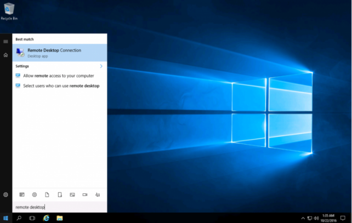Open the Settings category header

22,66
